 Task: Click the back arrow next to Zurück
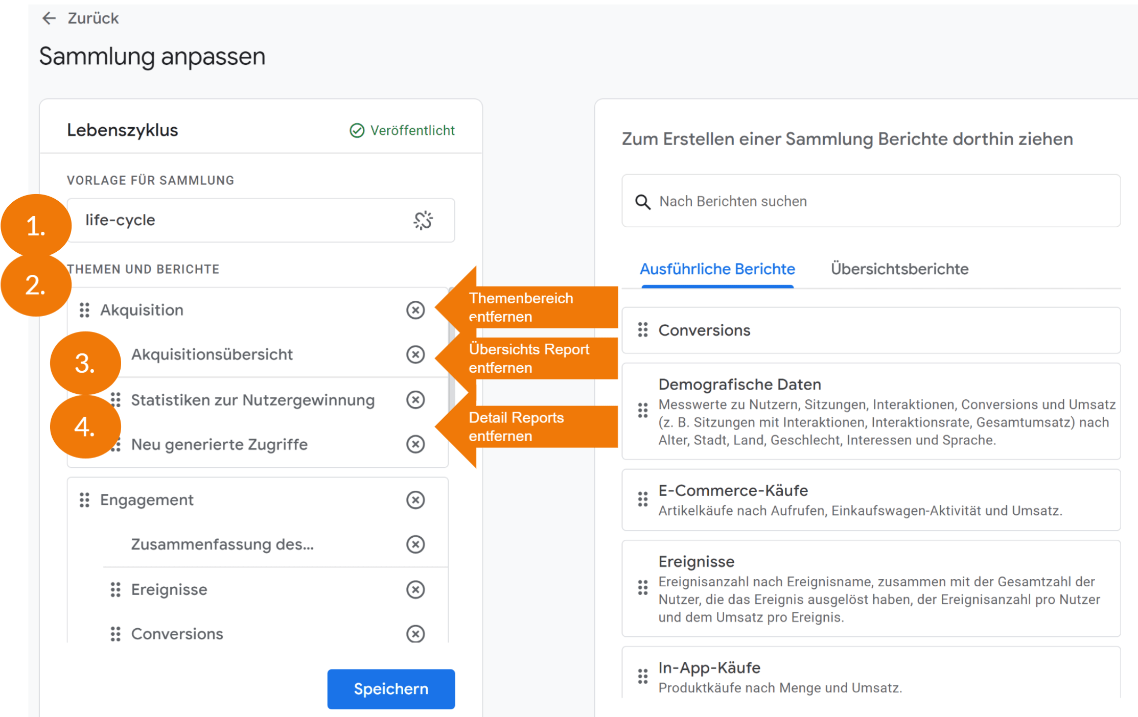49,18
